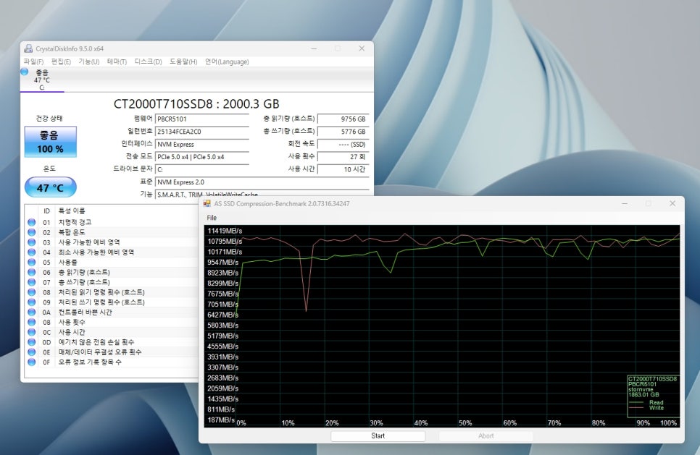700x455 pixels.
Task: Click status orb for 07 총 쓰기량 (호스트)
Action: [x=32, y=282]
